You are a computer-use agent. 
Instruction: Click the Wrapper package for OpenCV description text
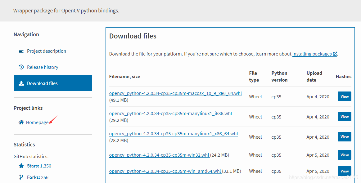[x=66, y=11]
